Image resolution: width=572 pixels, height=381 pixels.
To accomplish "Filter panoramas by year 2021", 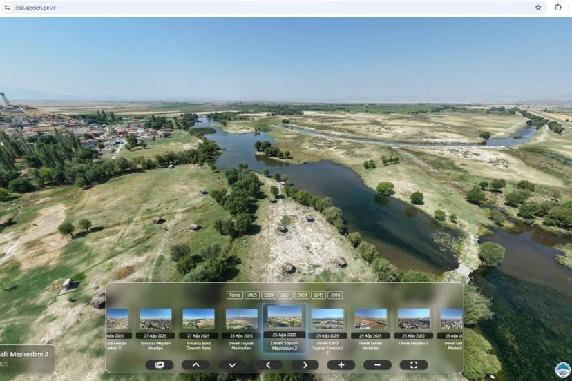I will click(x=285, y=295).
